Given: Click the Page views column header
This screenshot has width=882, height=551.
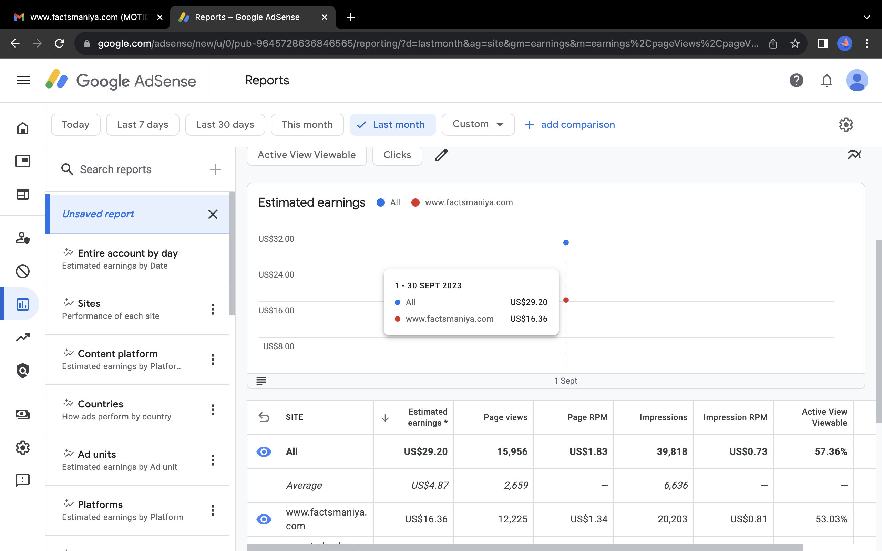Looking at the screenshot, I should (505, 417).
